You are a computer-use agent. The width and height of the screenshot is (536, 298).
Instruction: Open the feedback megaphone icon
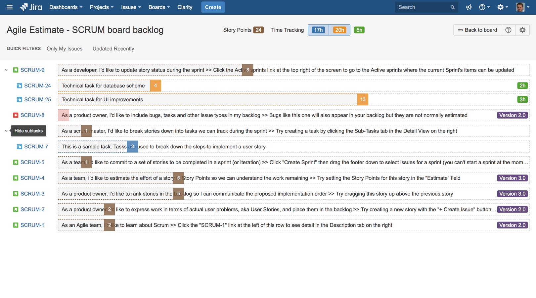[469, 7]
